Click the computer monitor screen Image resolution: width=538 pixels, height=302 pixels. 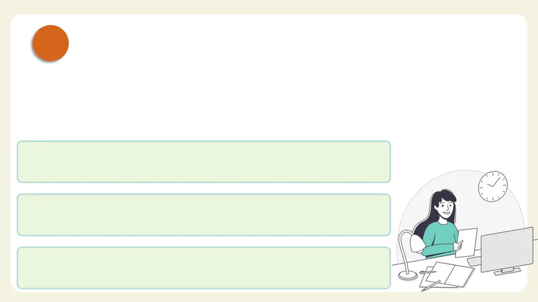pyautogui.click(x=507, y=249)
